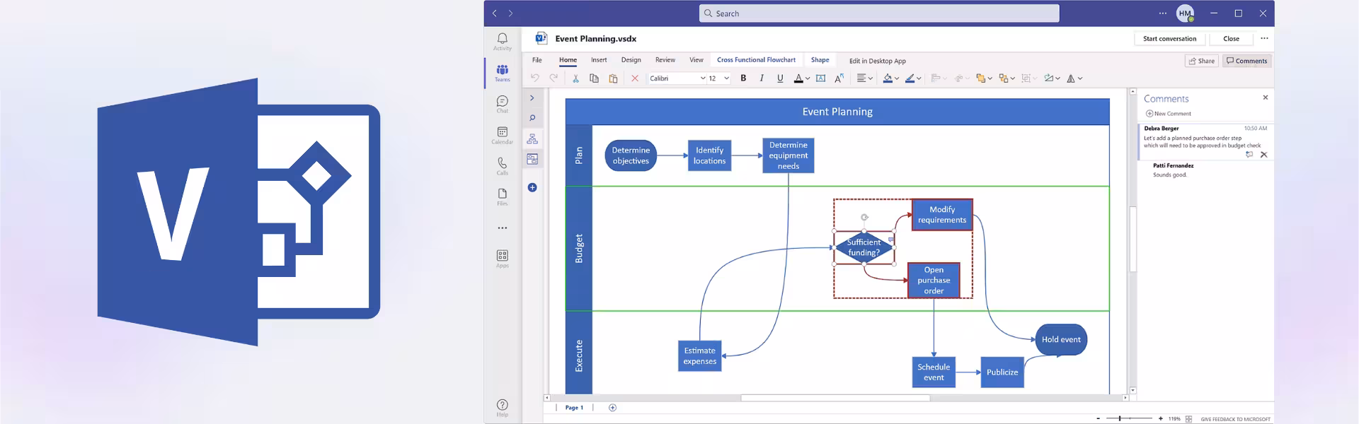Delete Debra Berger's comment
Image resolution: width=1359 pixels, height=424 pixels.
coord(1263,154)
